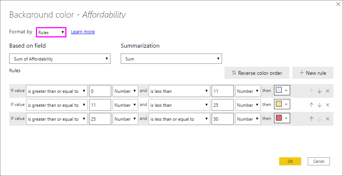
Task: Open third rule's 'is less than or equal to' dropdown
Action: click(x=179, y=119)
